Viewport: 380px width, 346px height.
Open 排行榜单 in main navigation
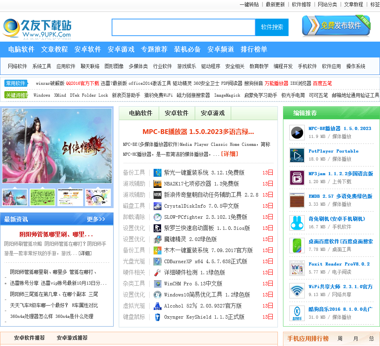point(254,49)
